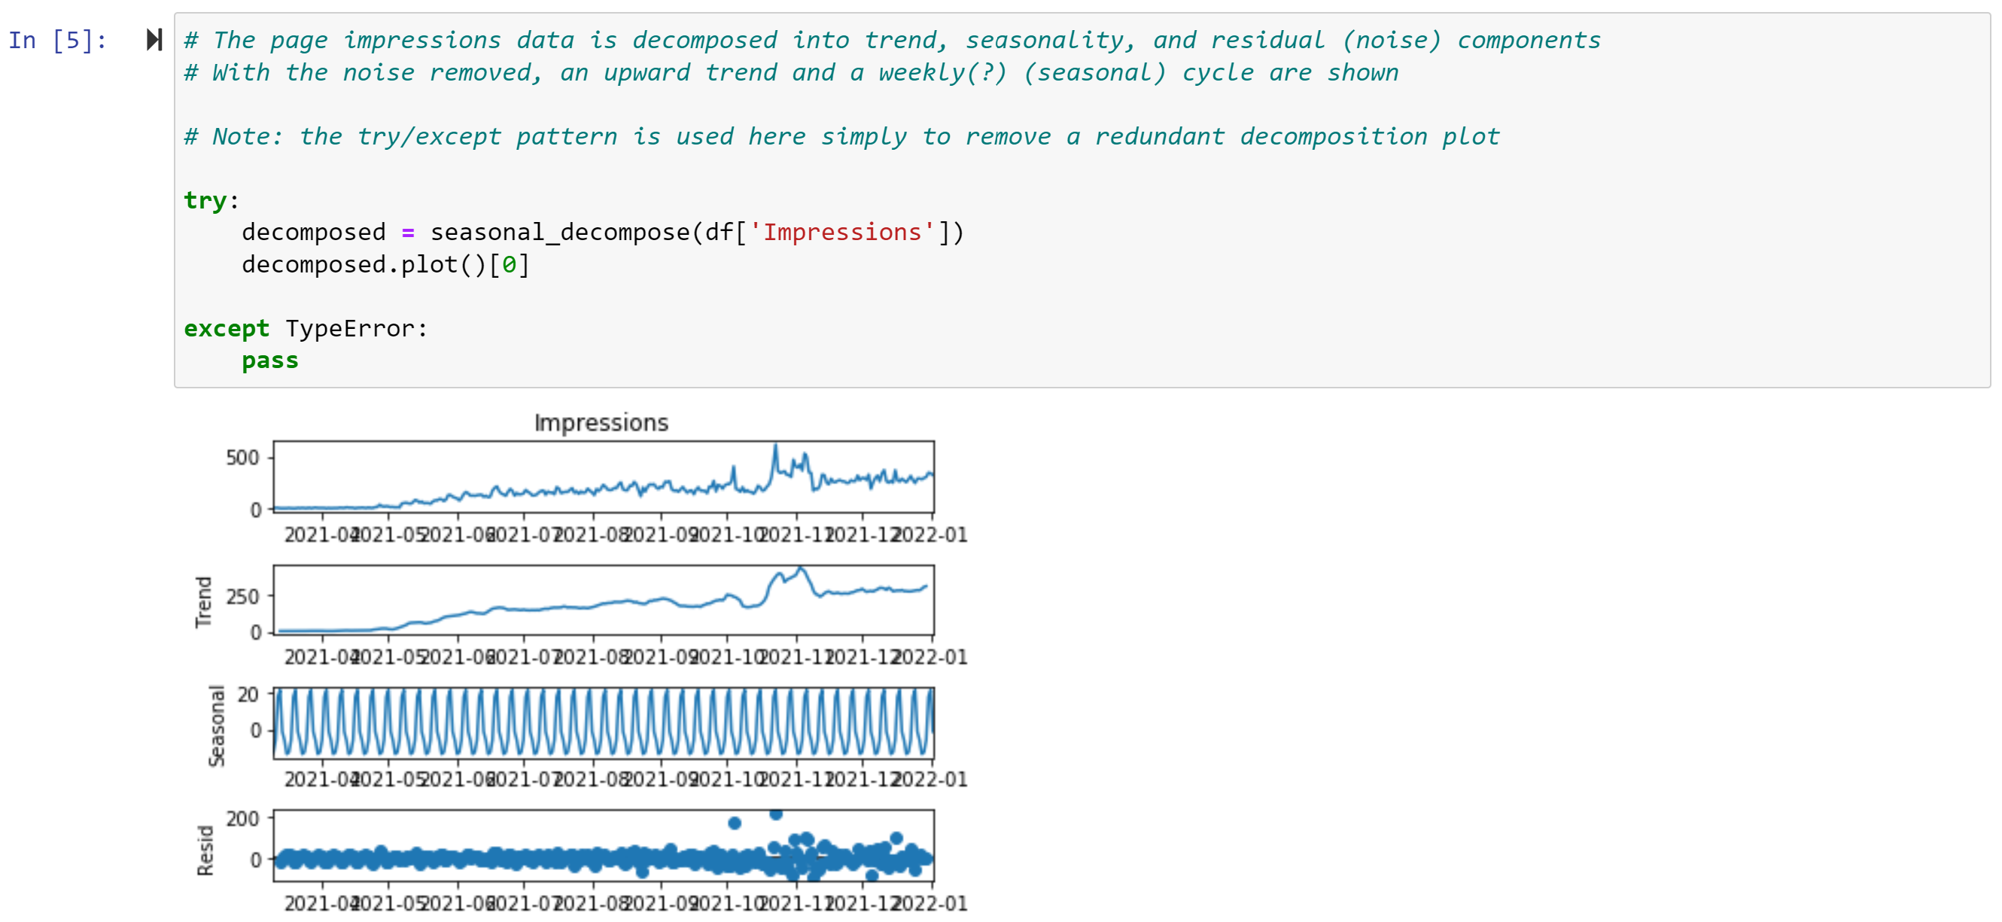Image resolution: width=2002 pixels, height=922 pixels.
Task: Place cursor on the 'except' keyword
Action: tap(226, 329)
